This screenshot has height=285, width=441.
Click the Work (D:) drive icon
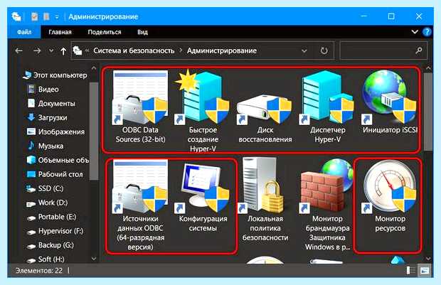(31, 203)
